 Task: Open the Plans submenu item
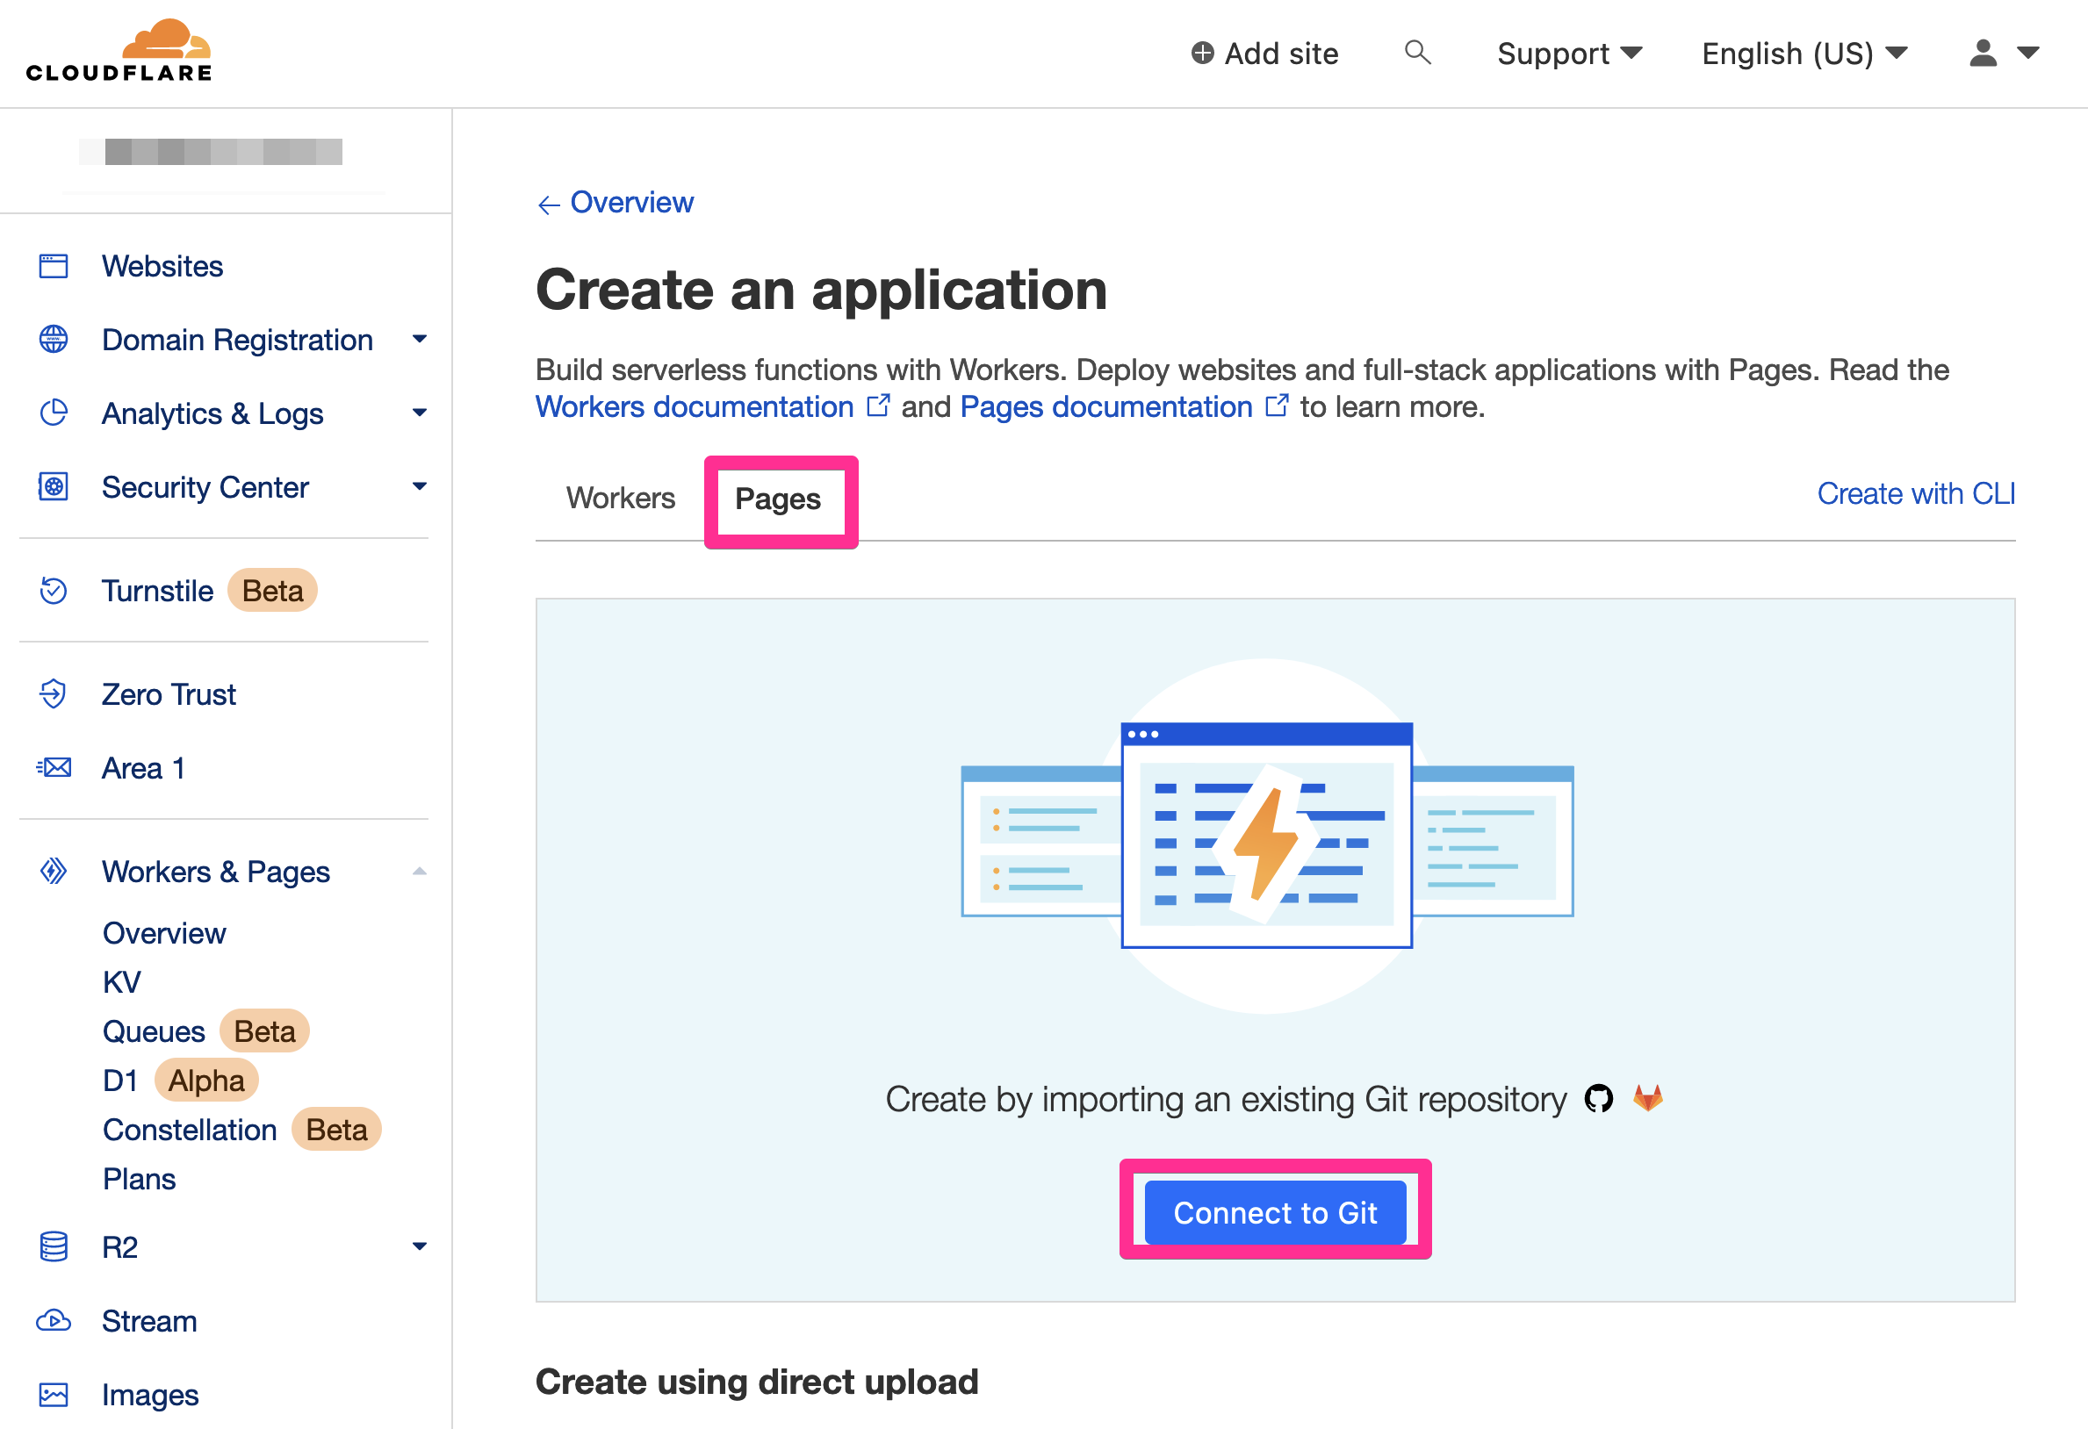(140, 1179)
